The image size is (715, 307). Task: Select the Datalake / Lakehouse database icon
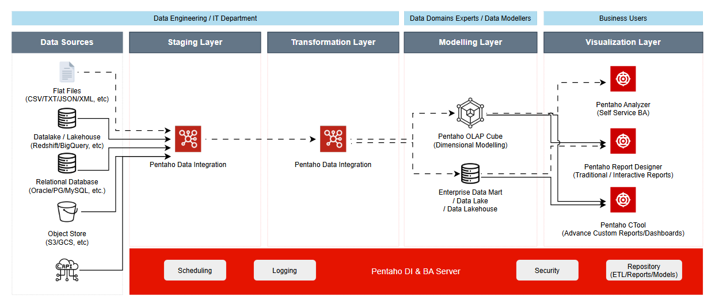[67, 119]
